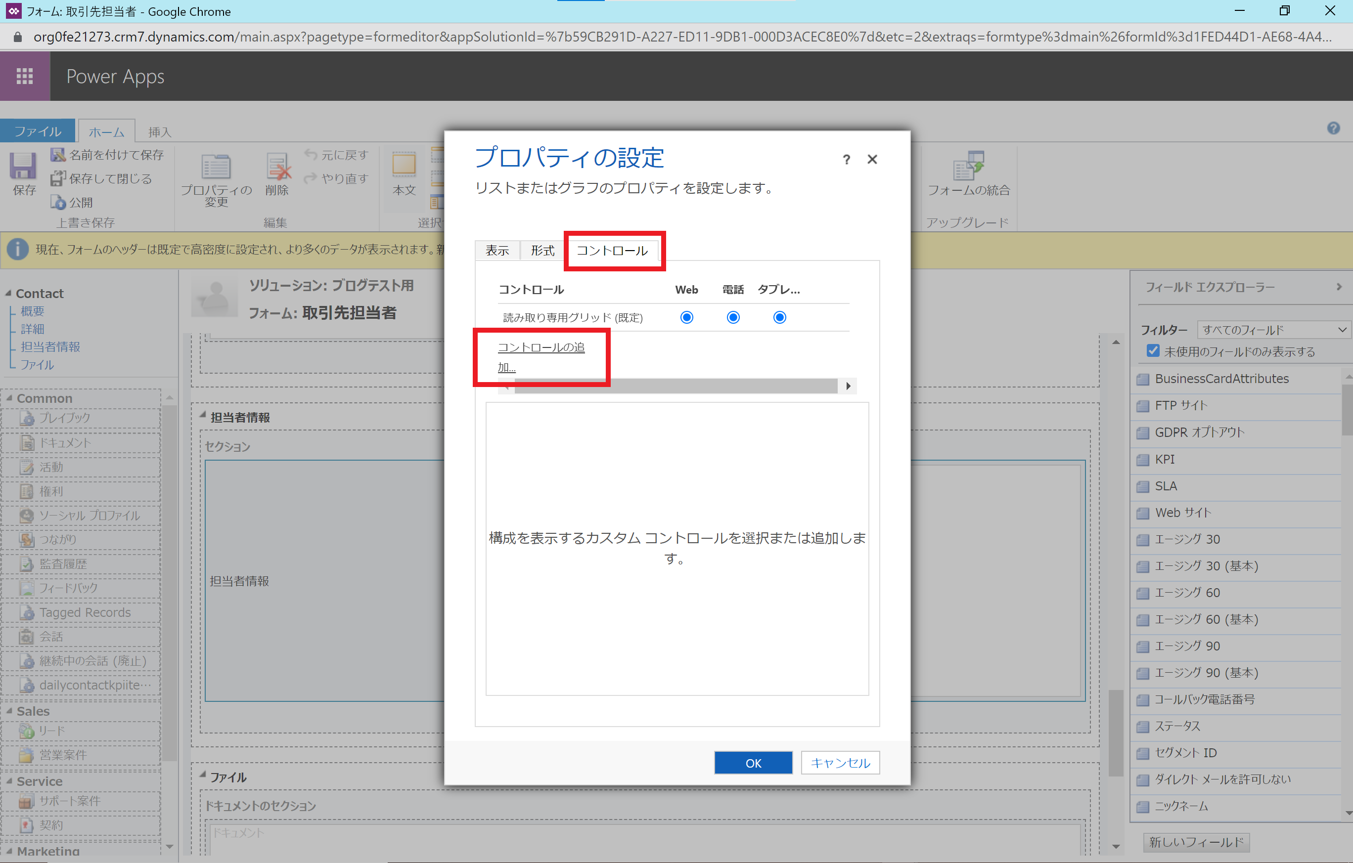1353x863 pixels.
Task: Collapse the Contact tree node
Action: 8,293
